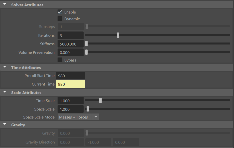This screenshot has height=148, width=234.
Task: Disable the Enable checkbox
Action: click(x=60, y=12)
